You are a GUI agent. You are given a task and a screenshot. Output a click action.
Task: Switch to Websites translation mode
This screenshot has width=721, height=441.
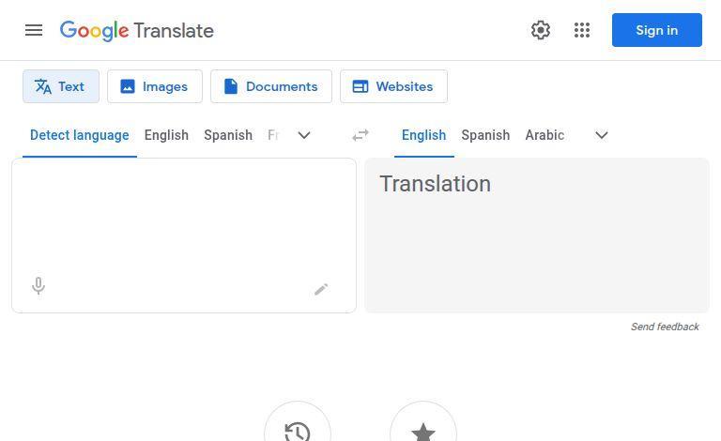tap(393, 86)
